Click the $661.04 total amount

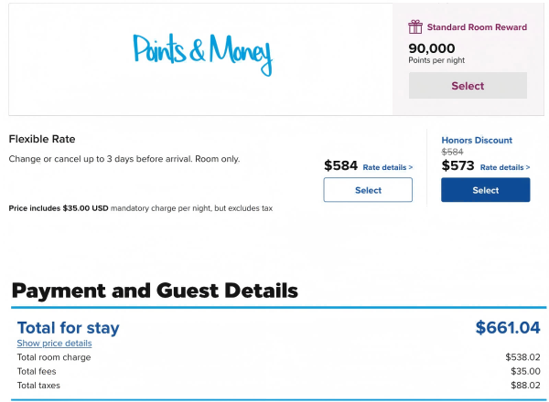[x=508, y=328]
